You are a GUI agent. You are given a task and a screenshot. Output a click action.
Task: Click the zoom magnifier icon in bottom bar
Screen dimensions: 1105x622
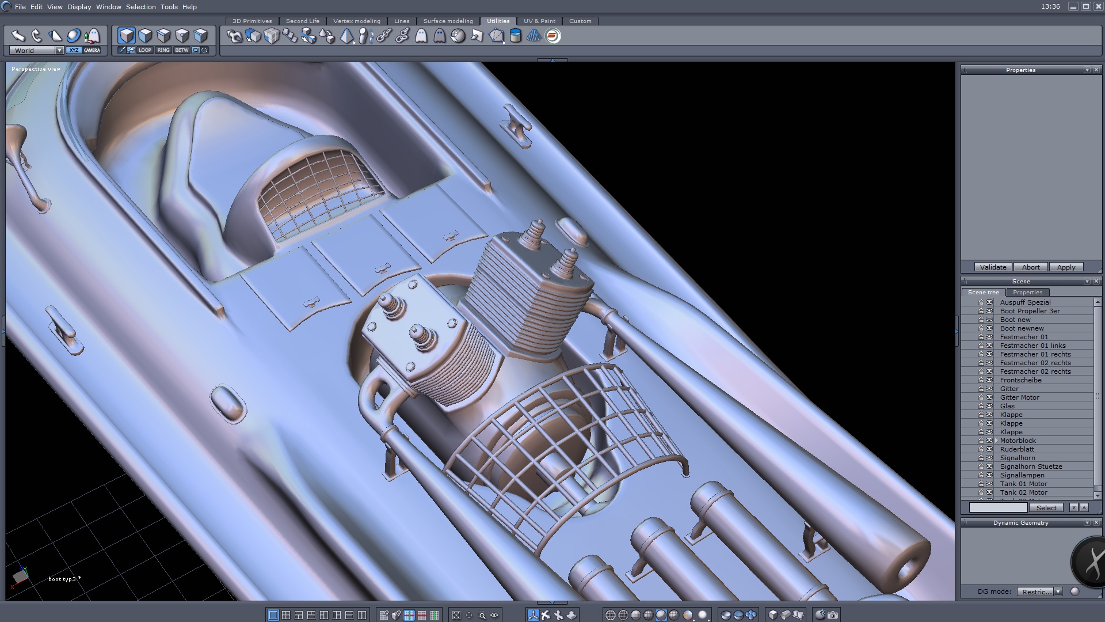point(482,615)
